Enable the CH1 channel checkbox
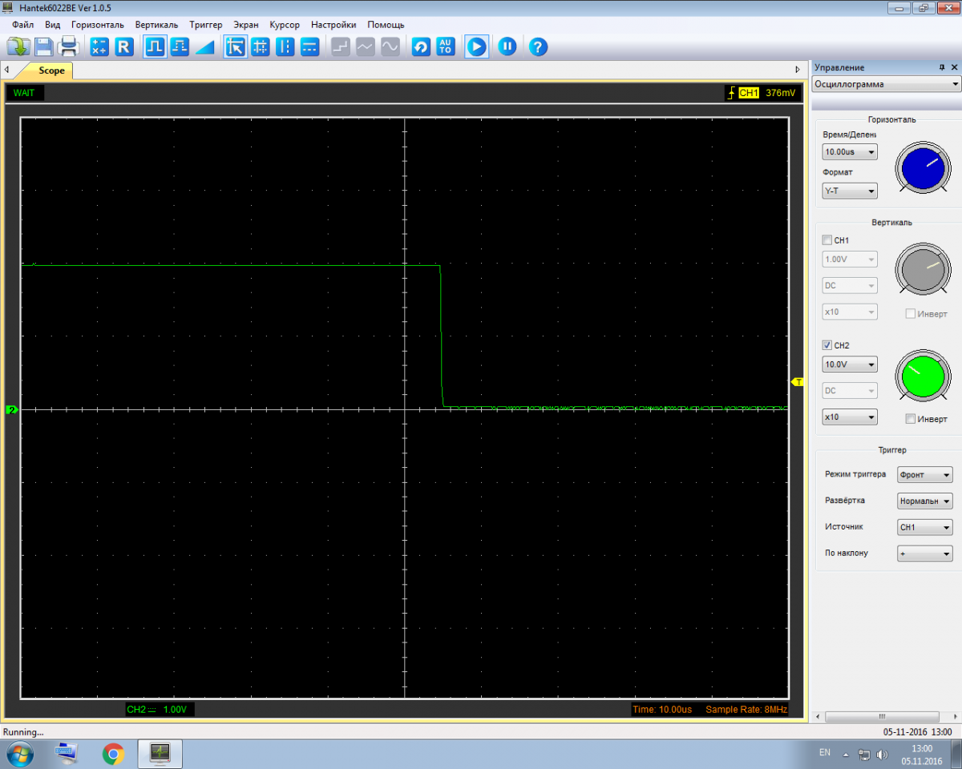962x769 pixels. (x=827, y=240)
